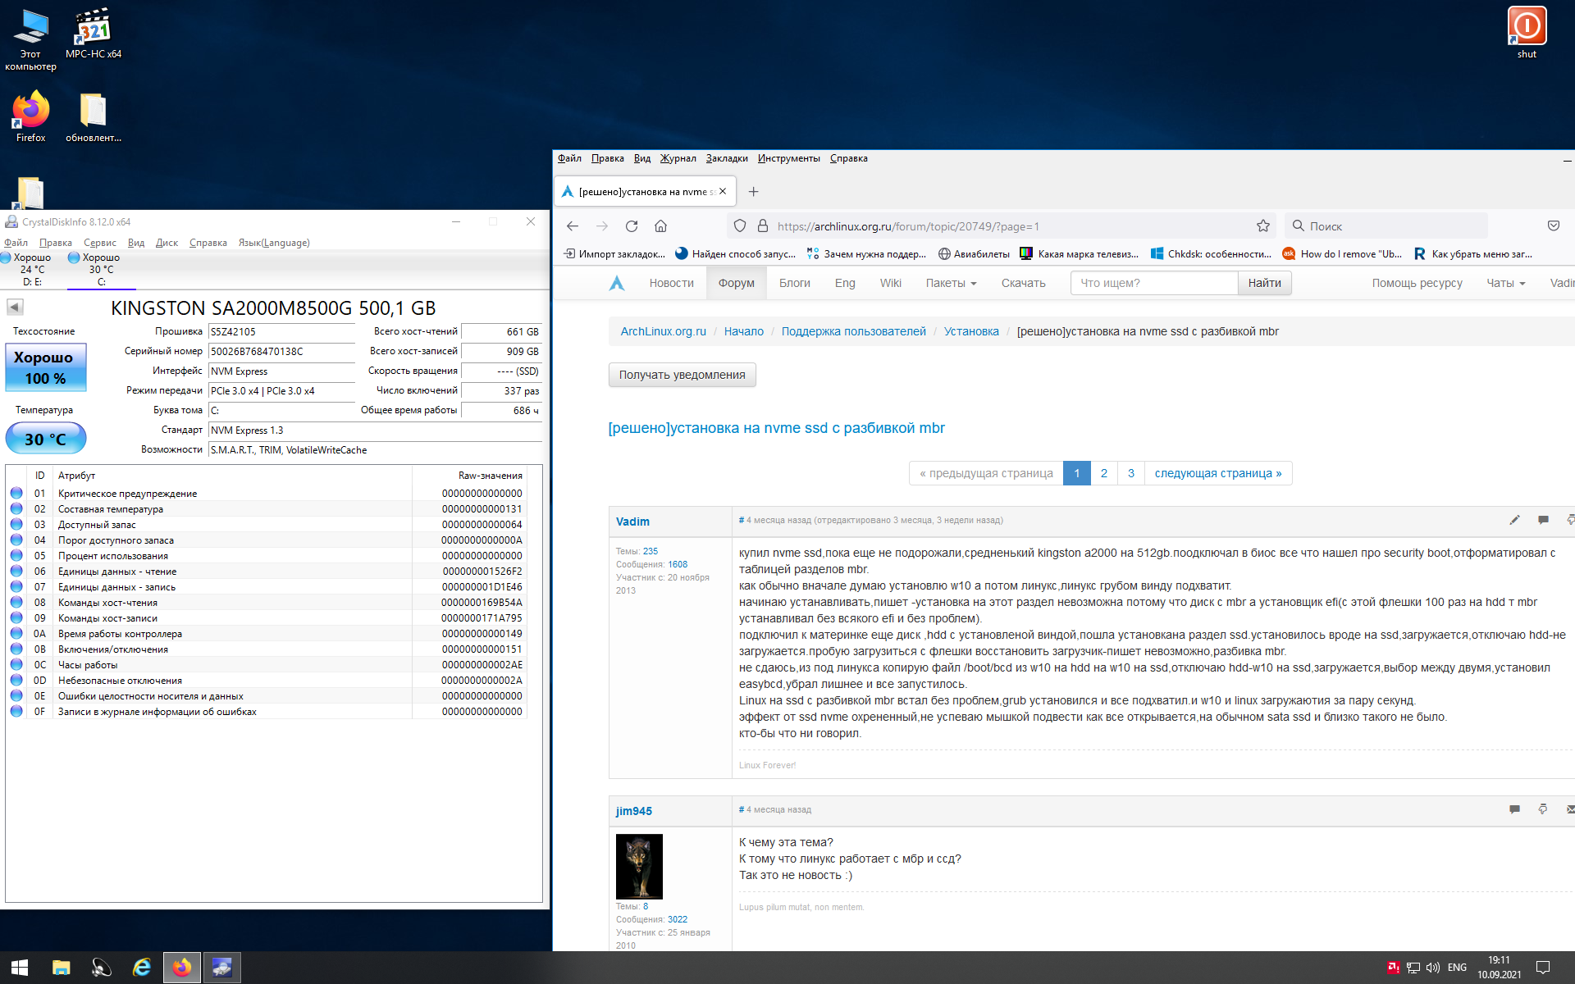The width and height of the screenshot is (1575, 984).
Task: Click the Что ищем? search field
Action: 1153,283
